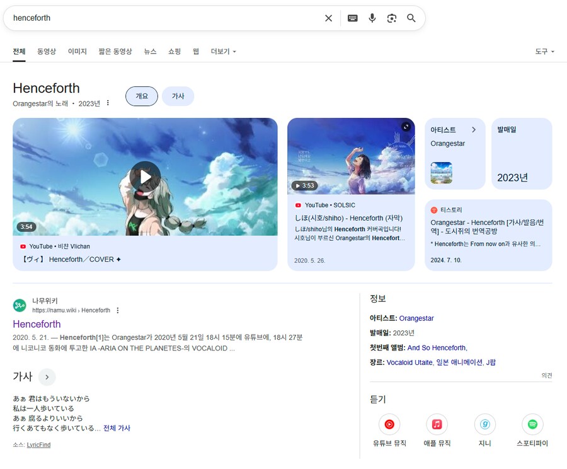
Task: Open 일본 애니메이션 genre link
Action: [x=459, y=362]
